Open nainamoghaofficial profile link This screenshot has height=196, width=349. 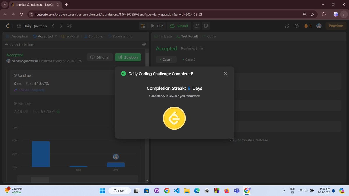(x=24, y=61)
